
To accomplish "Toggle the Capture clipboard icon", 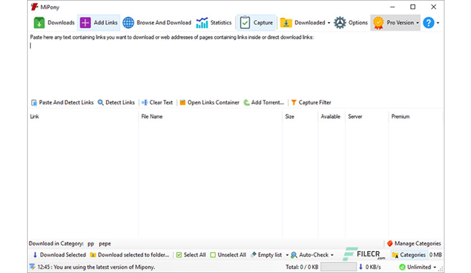I will click(x=245, y=23).
